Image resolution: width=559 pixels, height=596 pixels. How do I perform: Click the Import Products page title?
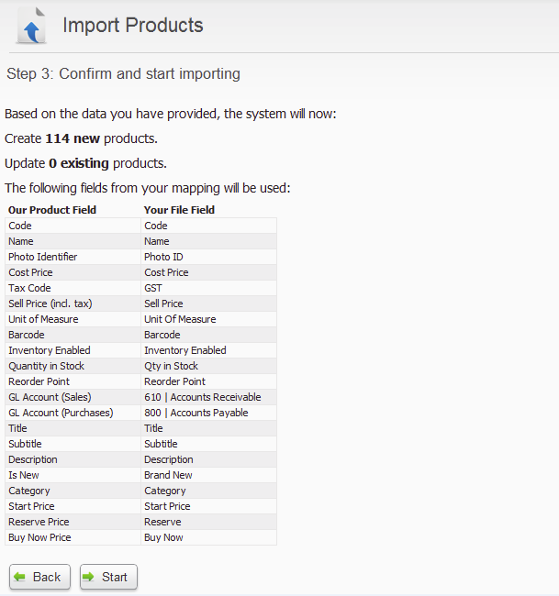(x=133, y=26)
